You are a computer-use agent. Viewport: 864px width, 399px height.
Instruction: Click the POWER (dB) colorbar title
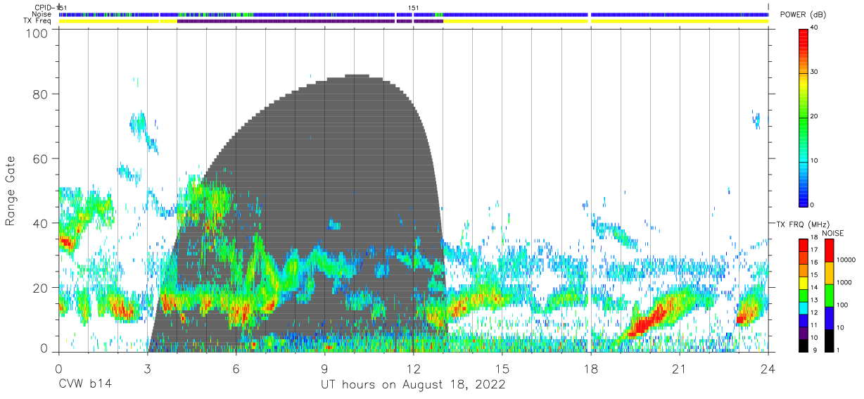tap(803, 15)
